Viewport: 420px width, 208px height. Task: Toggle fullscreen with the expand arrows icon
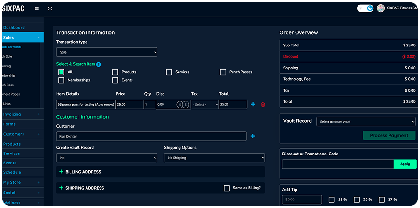point(50,8)
